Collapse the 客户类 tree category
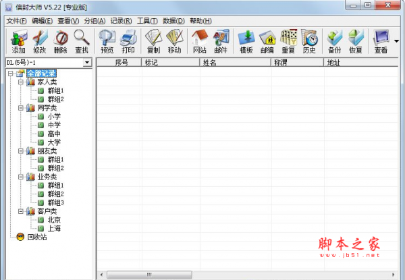Screen dimensions: 405x280 [x=21, y=211]
